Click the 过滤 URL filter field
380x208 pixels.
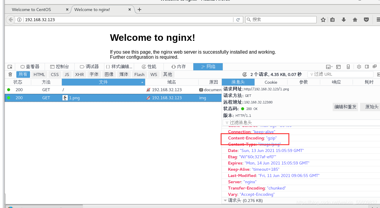340,74
